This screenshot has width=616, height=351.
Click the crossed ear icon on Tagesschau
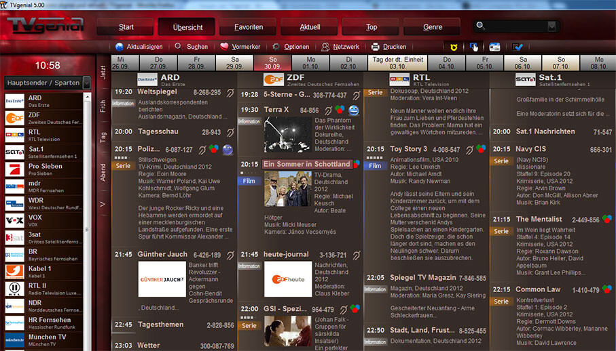point(230,132)
